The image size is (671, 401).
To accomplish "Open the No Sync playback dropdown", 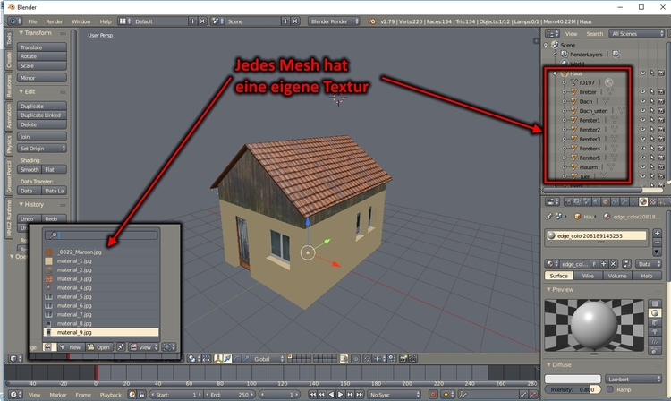I will point(395,395).
